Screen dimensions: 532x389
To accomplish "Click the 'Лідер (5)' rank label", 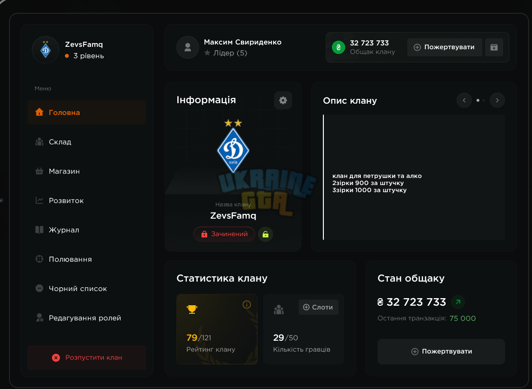I will (x=230, y=53).
